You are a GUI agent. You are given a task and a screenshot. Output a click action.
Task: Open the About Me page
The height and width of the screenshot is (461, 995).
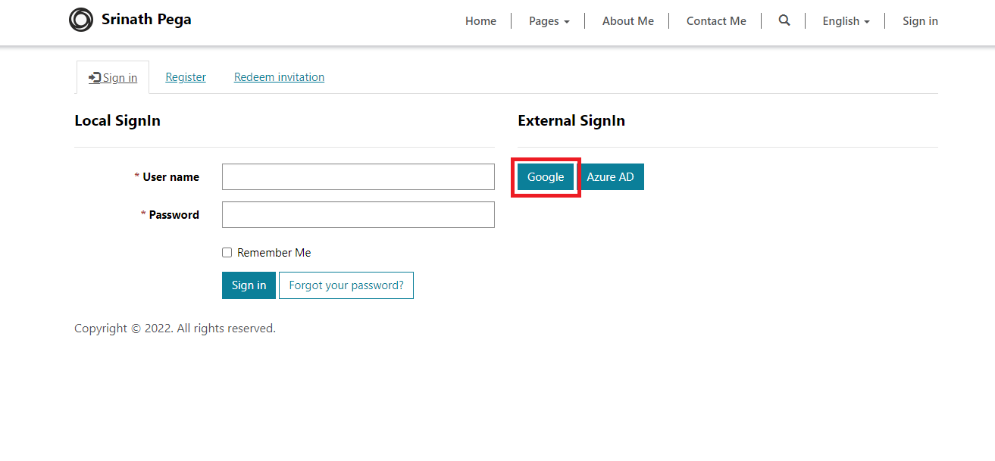tap(627, 21)
